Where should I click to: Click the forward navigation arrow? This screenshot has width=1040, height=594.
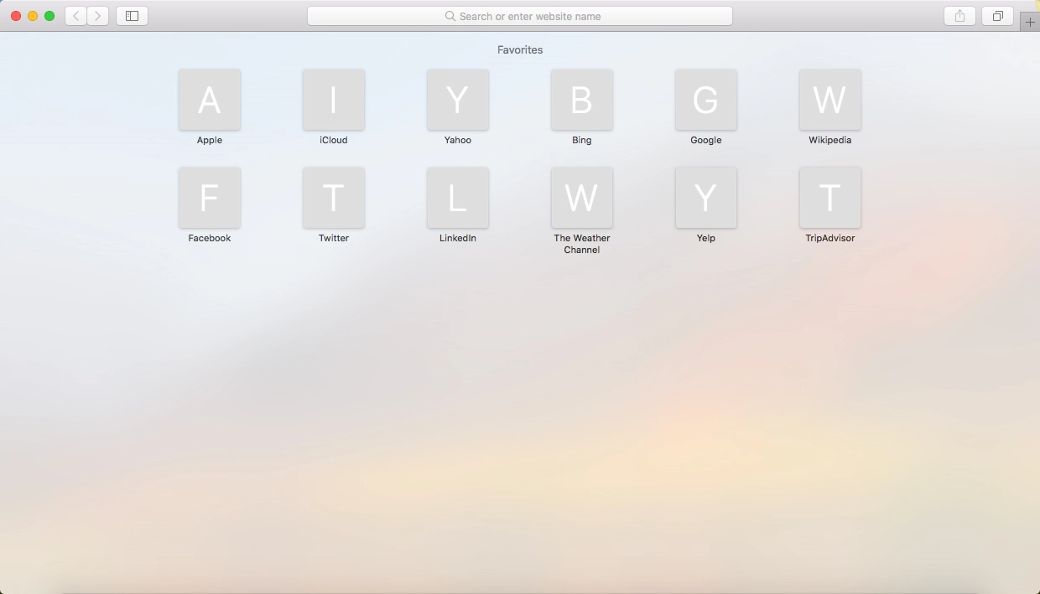[x=97, y=16]
